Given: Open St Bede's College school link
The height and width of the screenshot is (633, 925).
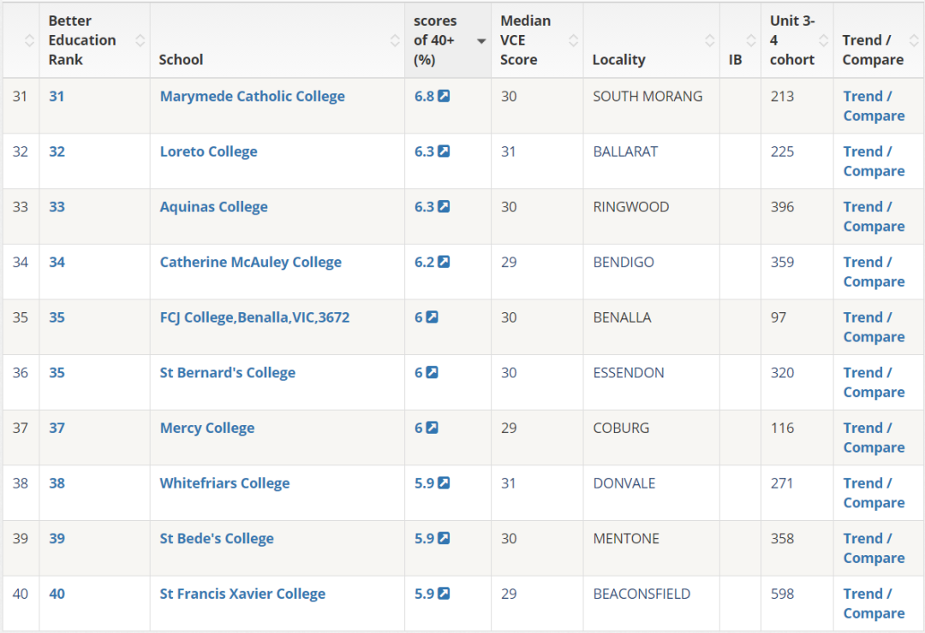Looking at the screenshot, I should [217, 539].
